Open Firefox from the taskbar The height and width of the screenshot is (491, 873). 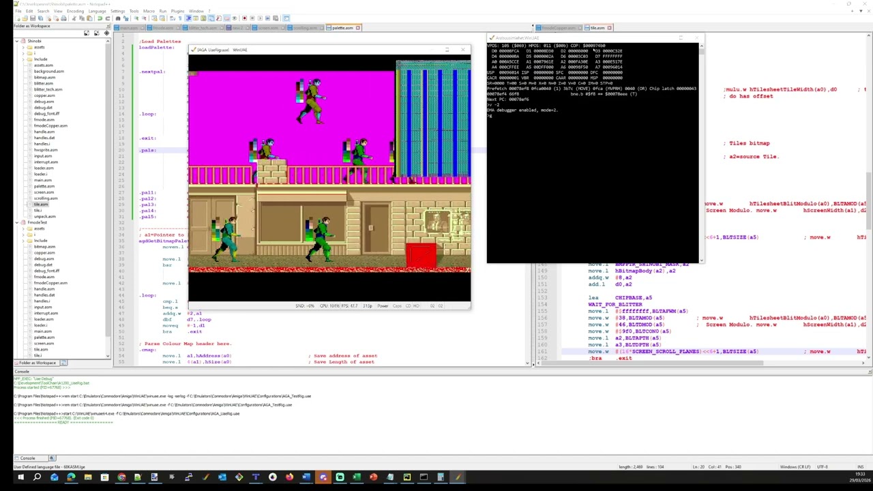click(x=289, y=477)
